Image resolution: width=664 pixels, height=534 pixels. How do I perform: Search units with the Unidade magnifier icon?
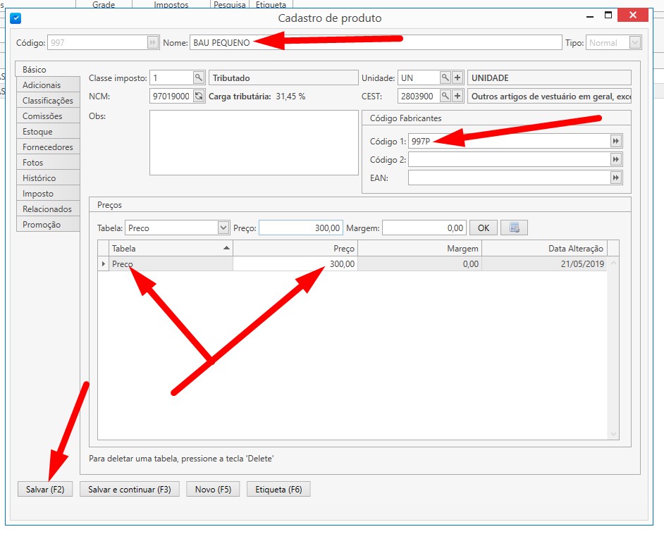tap(445, 78)
